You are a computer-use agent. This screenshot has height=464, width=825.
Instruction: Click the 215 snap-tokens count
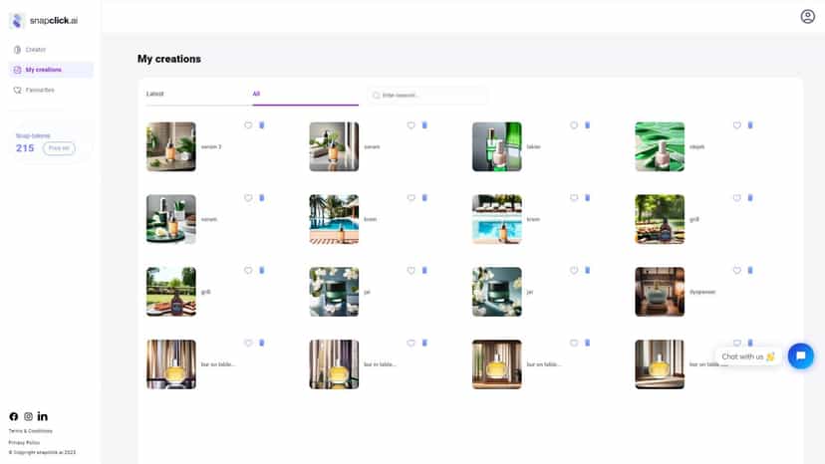[25, 148]
